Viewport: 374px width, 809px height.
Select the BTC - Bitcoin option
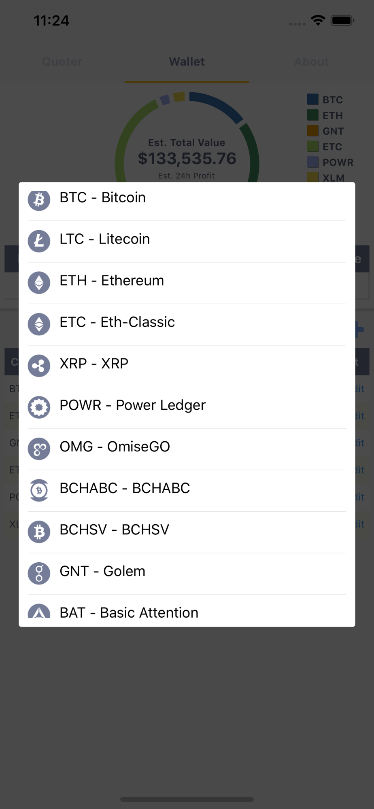103,198
